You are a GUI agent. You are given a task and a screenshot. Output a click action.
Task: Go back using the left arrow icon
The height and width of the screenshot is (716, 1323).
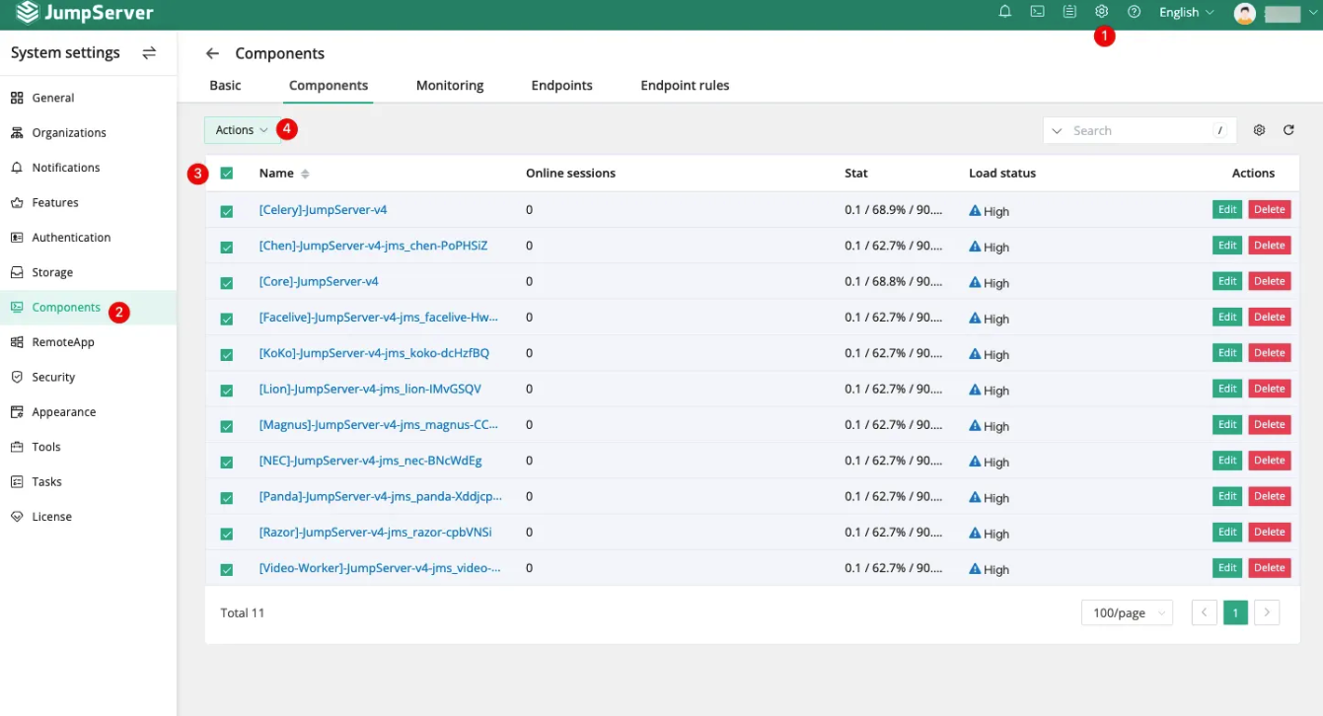pyautogui.click(x=212, y=53)
